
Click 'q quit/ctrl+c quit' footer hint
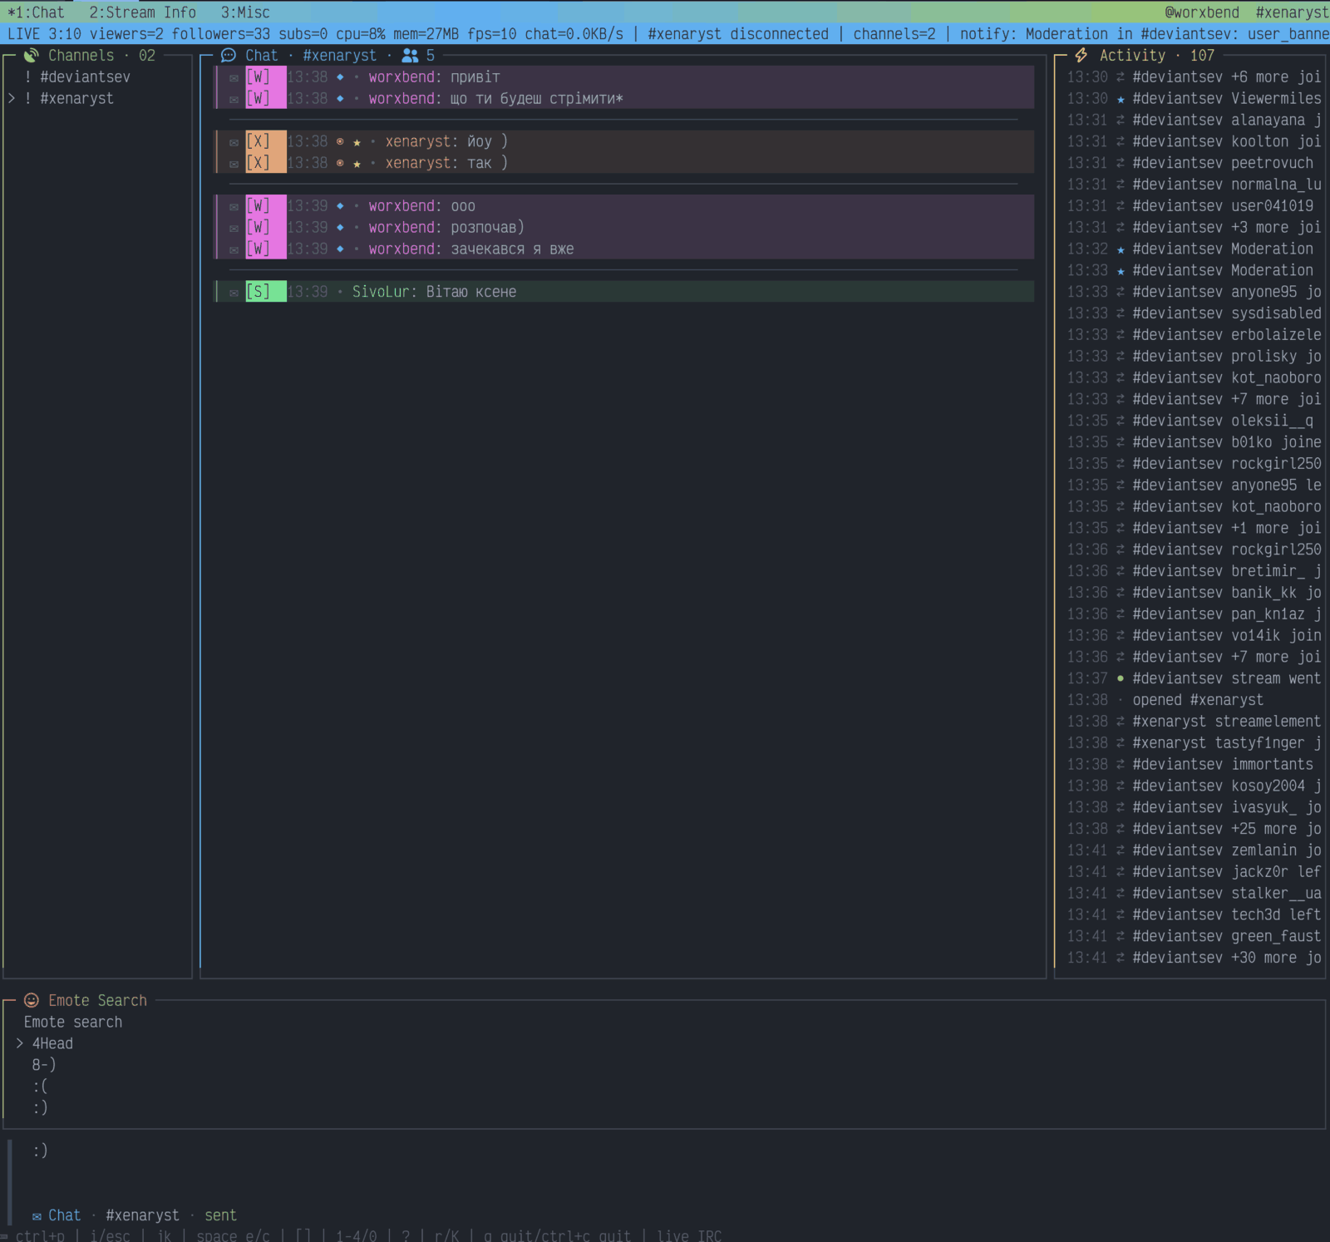(557, 1235)
